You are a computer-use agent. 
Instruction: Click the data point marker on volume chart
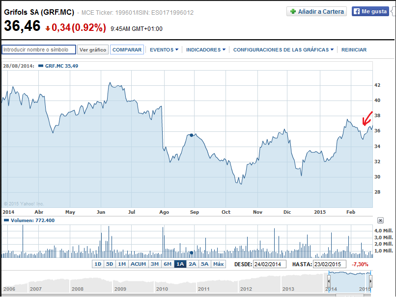pyautogui.click(x=192, y=252)
